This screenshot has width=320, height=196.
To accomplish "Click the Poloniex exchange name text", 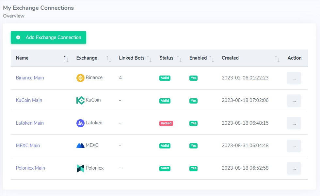I will pyautogui.click(x=95, y=168).
